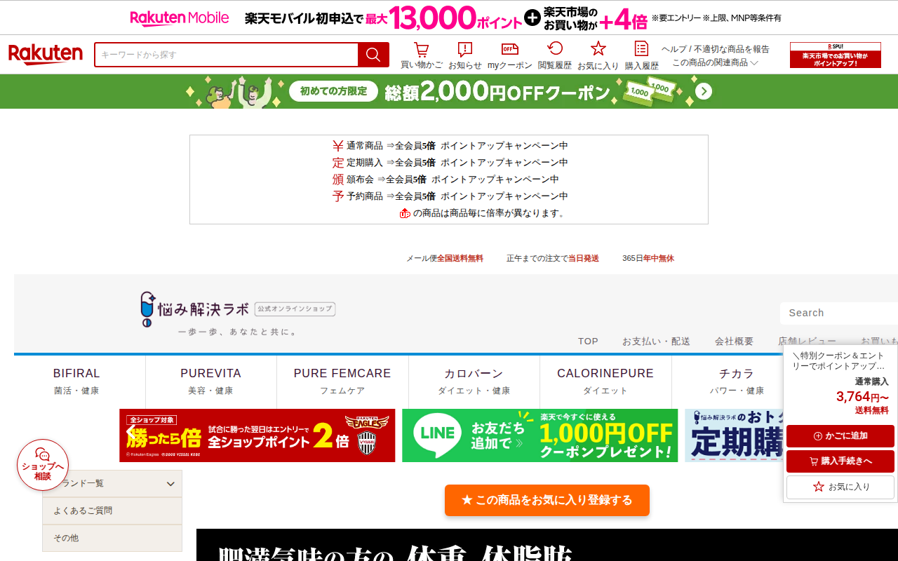Open ショップへ相談 chat bubble
The image size is (898, 561).
click(43, 465)
